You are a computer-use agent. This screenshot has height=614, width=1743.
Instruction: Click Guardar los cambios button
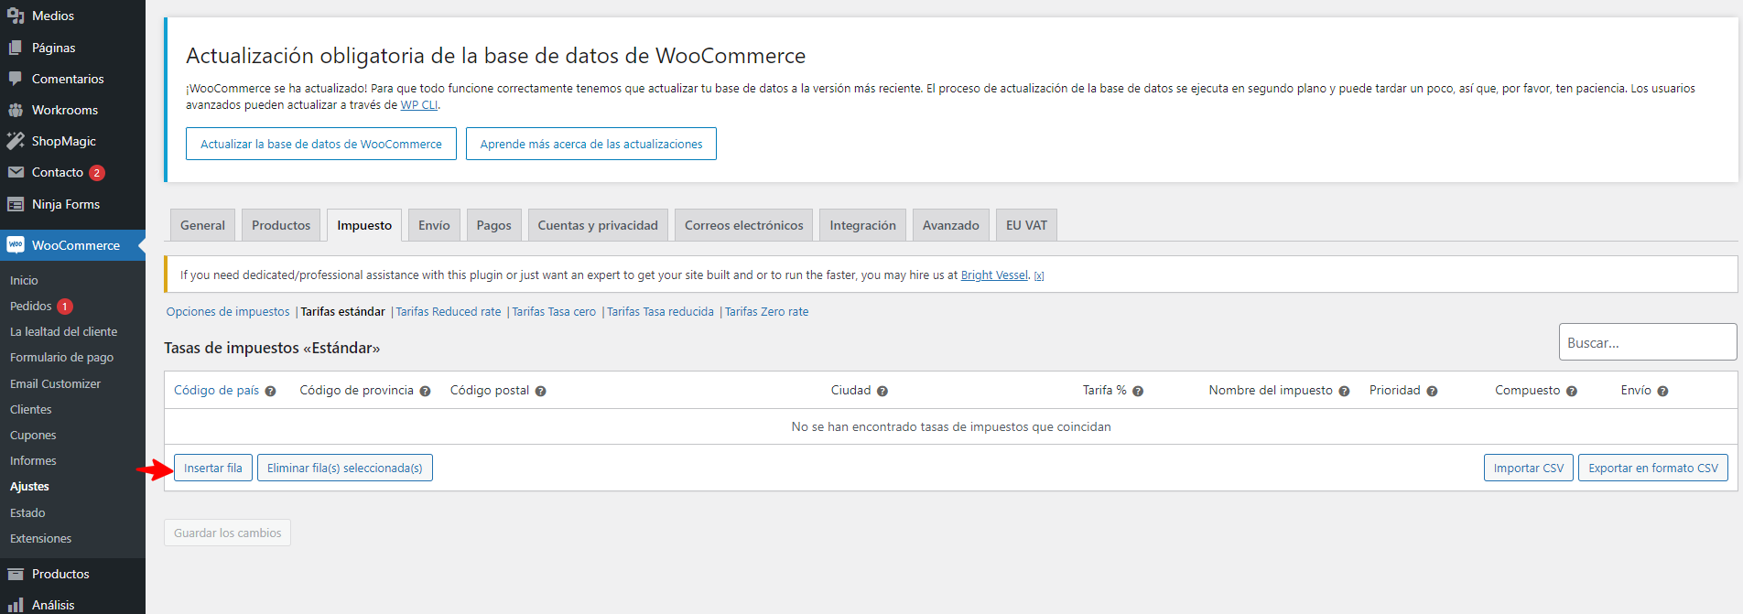[228, 533]
